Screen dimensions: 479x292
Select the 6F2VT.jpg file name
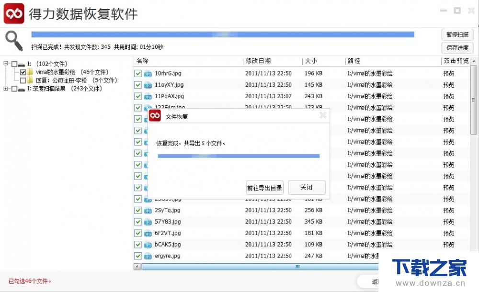click(168, 233)
